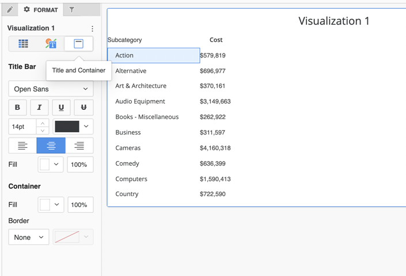Click the Container fill opacity 100% field
Viewport: 406px width, 276px height.
(x=80, y=205)
